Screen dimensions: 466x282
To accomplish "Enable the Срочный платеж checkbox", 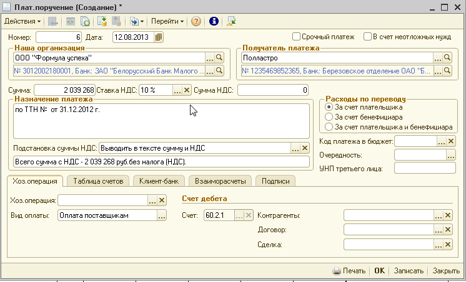I will click(x=297, y=37).
